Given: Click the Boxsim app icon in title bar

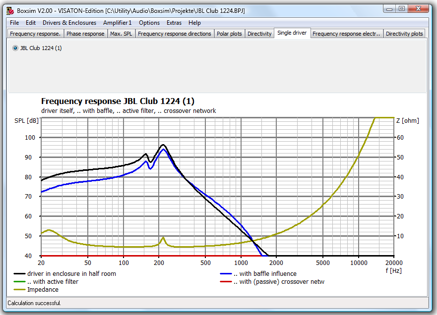Looking at the screenshot, I should click(10, 11).
